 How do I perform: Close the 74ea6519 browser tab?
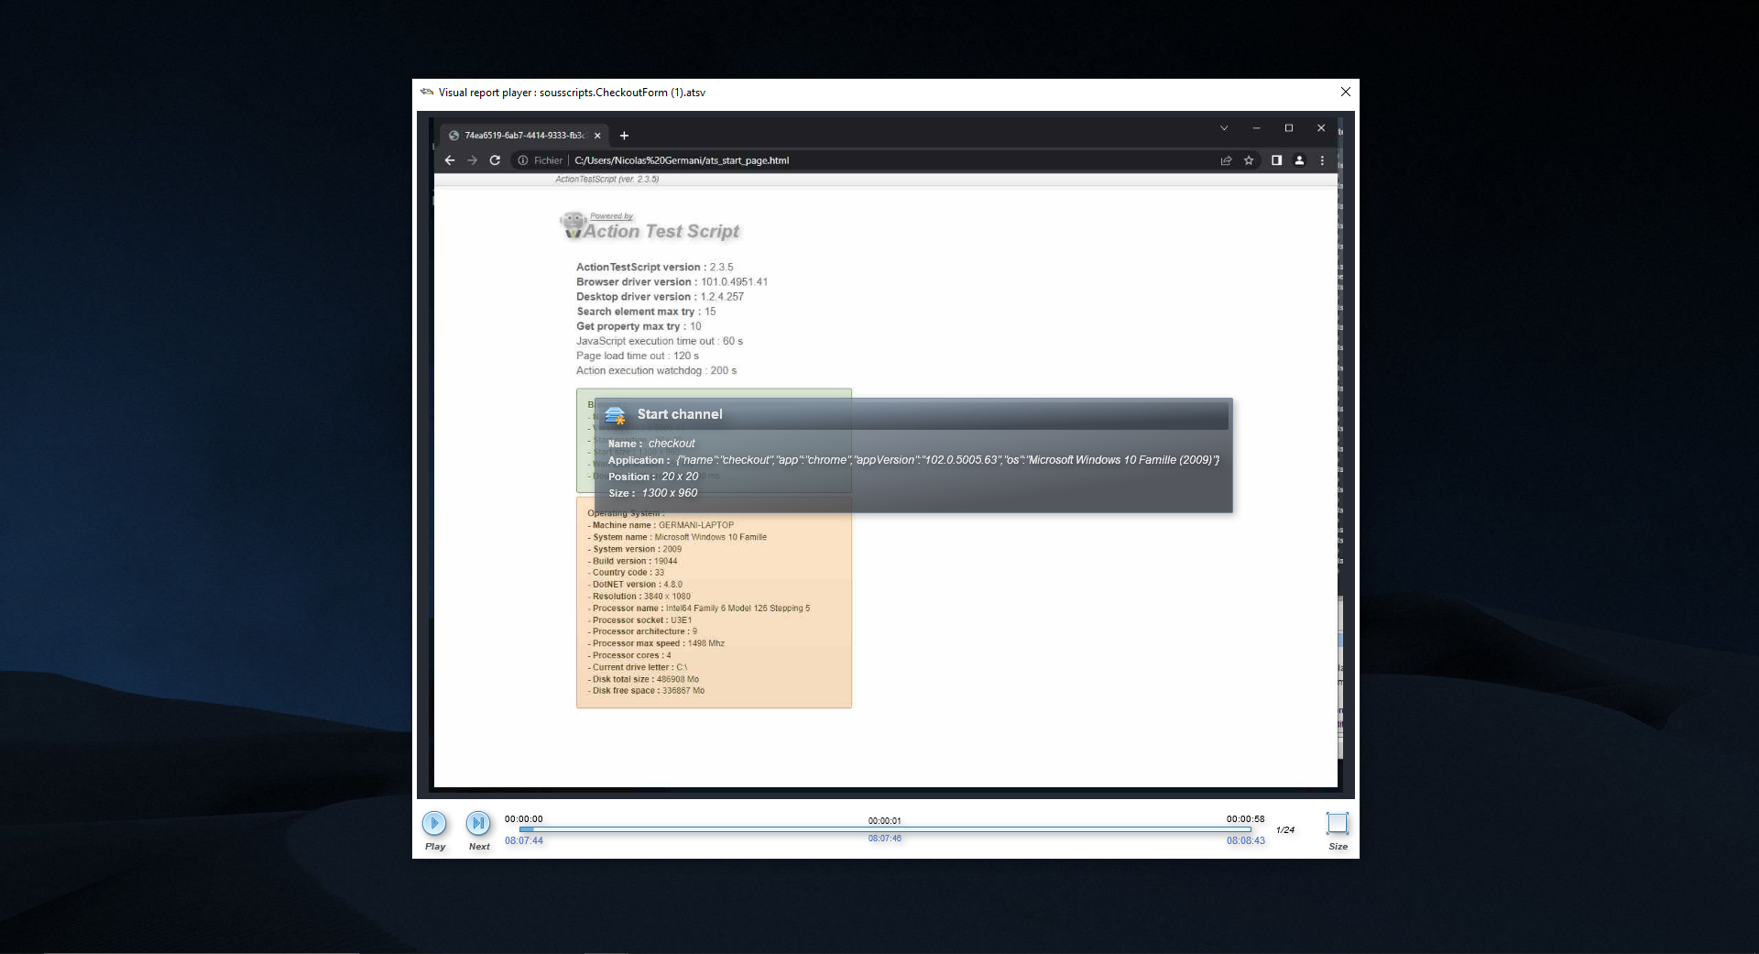tap(597, 136)
